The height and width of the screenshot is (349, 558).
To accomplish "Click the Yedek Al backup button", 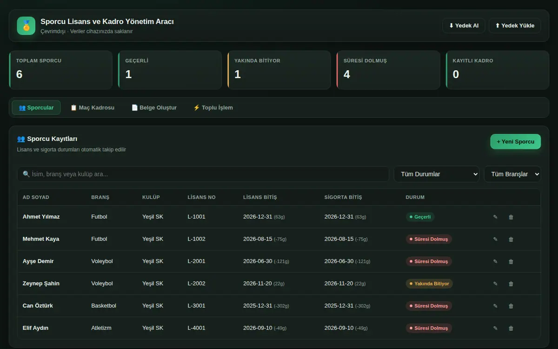I will click(464, 26).
